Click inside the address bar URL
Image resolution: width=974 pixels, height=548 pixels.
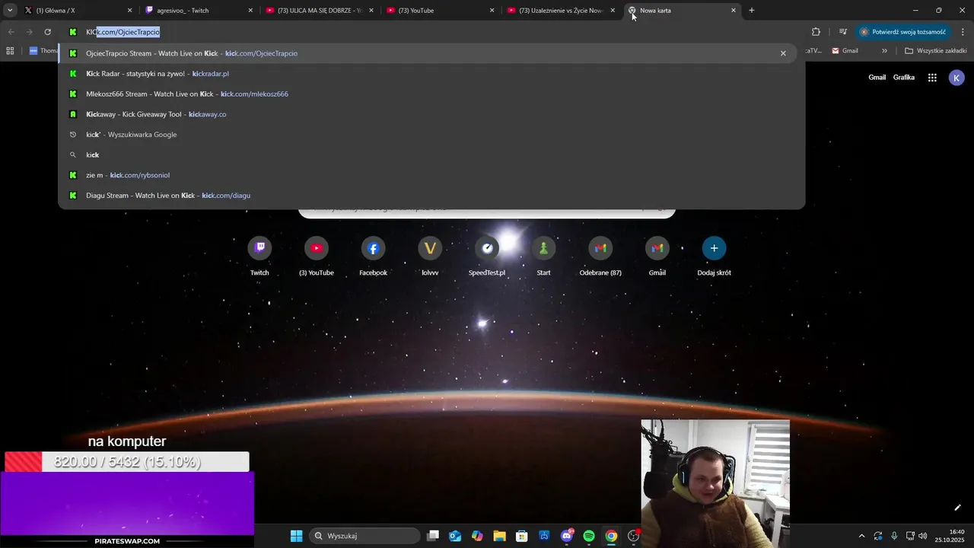tap(123, 32)
